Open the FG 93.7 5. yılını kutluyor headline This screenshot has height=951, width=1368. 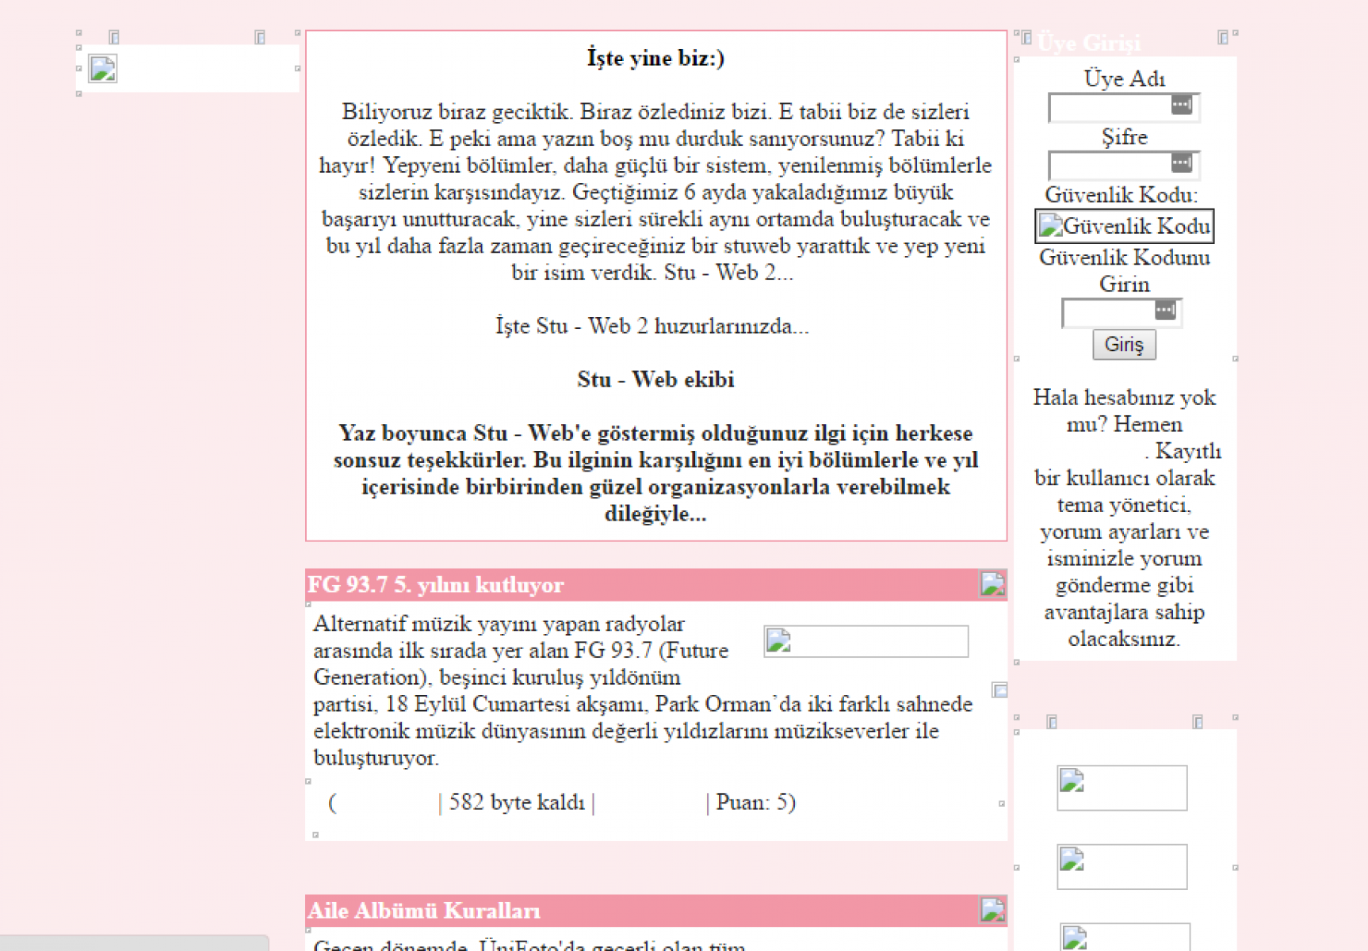[435, 585]
